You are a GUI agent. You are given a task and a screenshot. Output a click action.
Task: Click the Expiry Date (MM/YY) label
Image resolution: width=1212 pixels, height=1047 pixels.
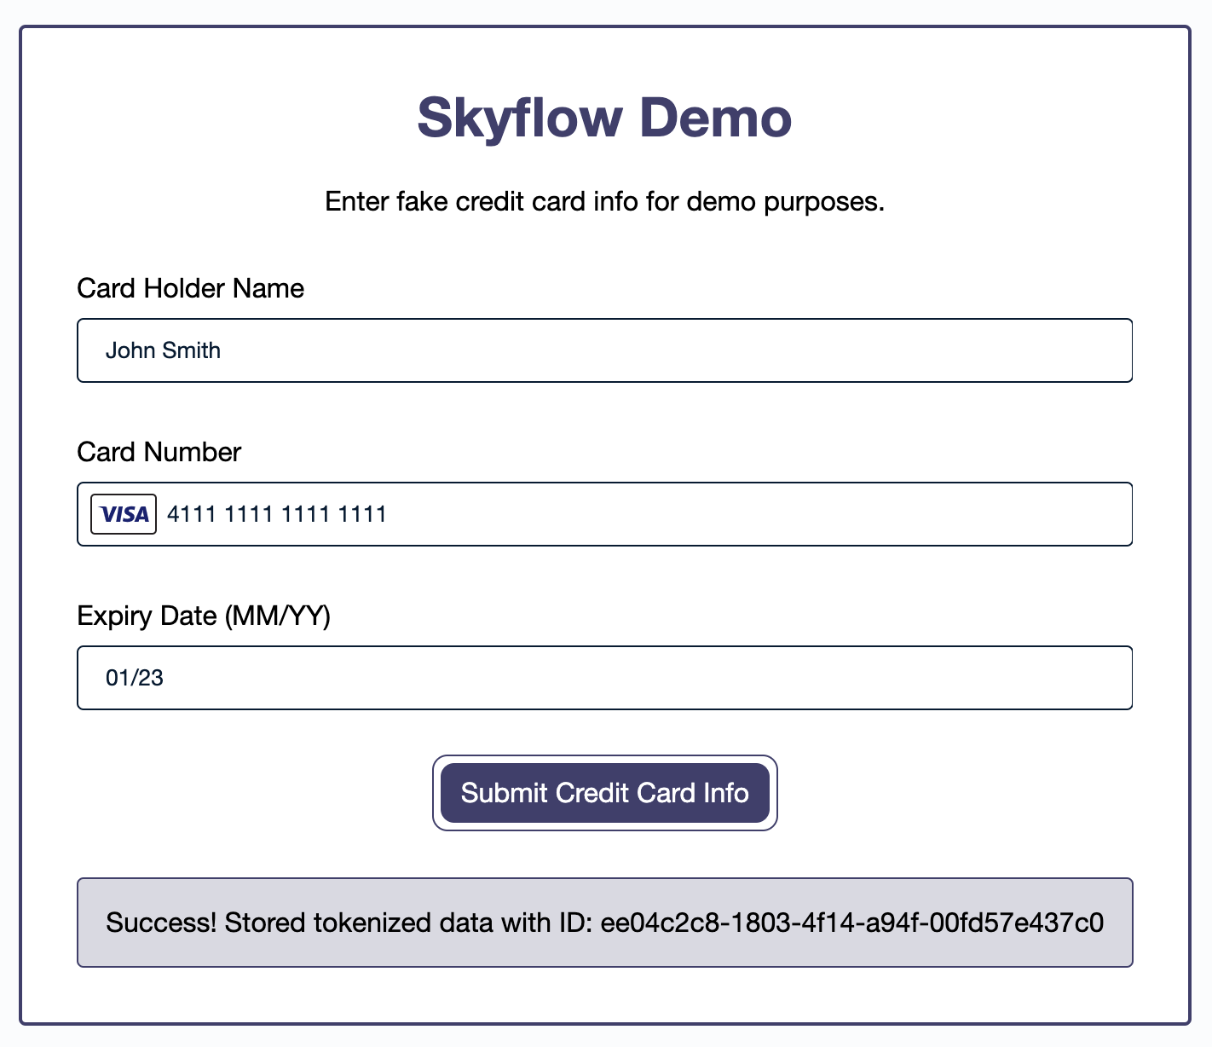coord(205,616)
